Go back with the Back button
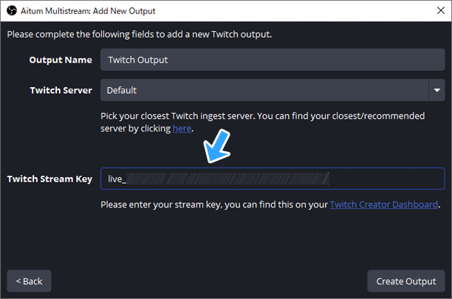The height and width of the screenshot is (299, 452). click(x=29, y=281)
